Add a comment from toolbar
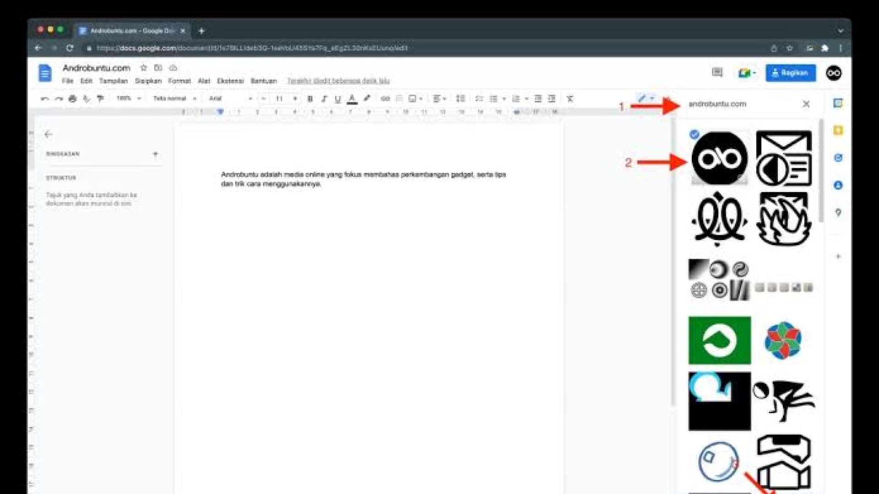 399,99
